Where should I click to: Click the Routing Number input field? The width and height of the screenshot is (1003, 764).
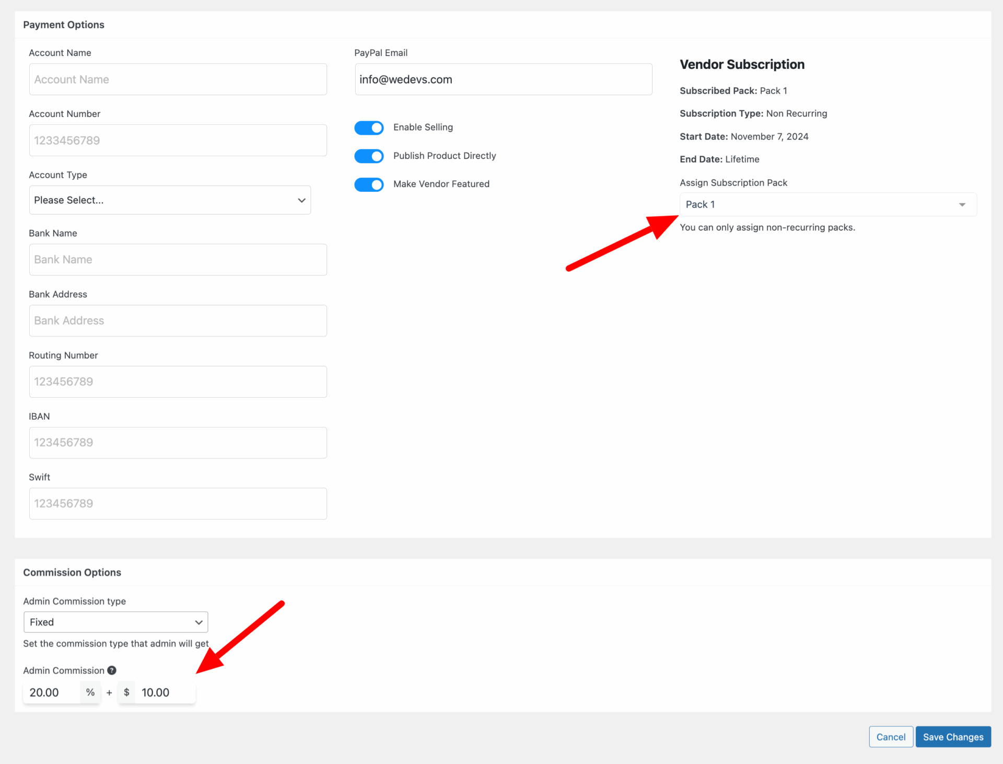(x=177, y=381)
